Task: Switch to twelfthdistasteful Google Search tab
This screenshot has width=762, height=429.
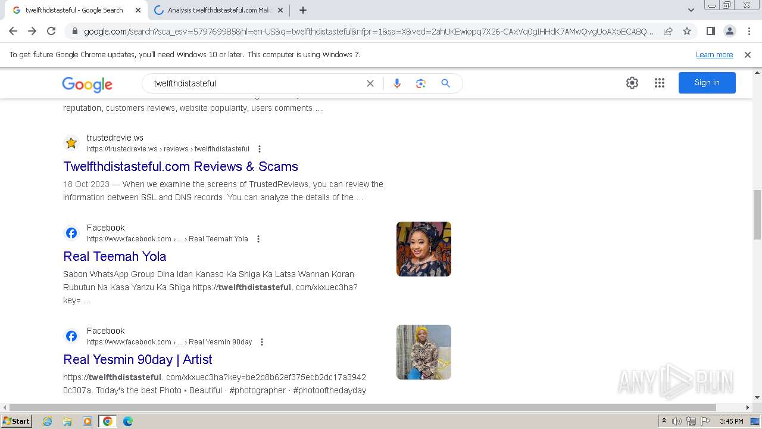Action: pos(74,10)
